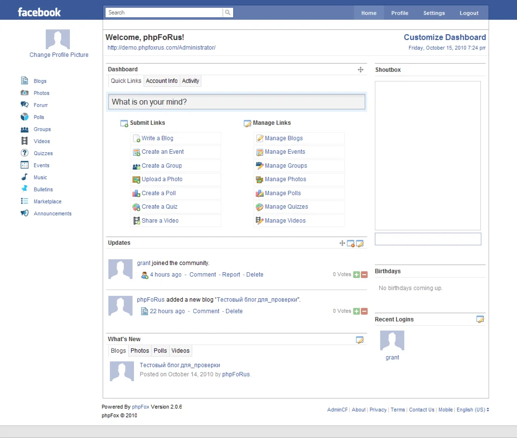Click the What is on your mind field
Viewport: 517px width, 438px height.
click(x=237, y=102)
